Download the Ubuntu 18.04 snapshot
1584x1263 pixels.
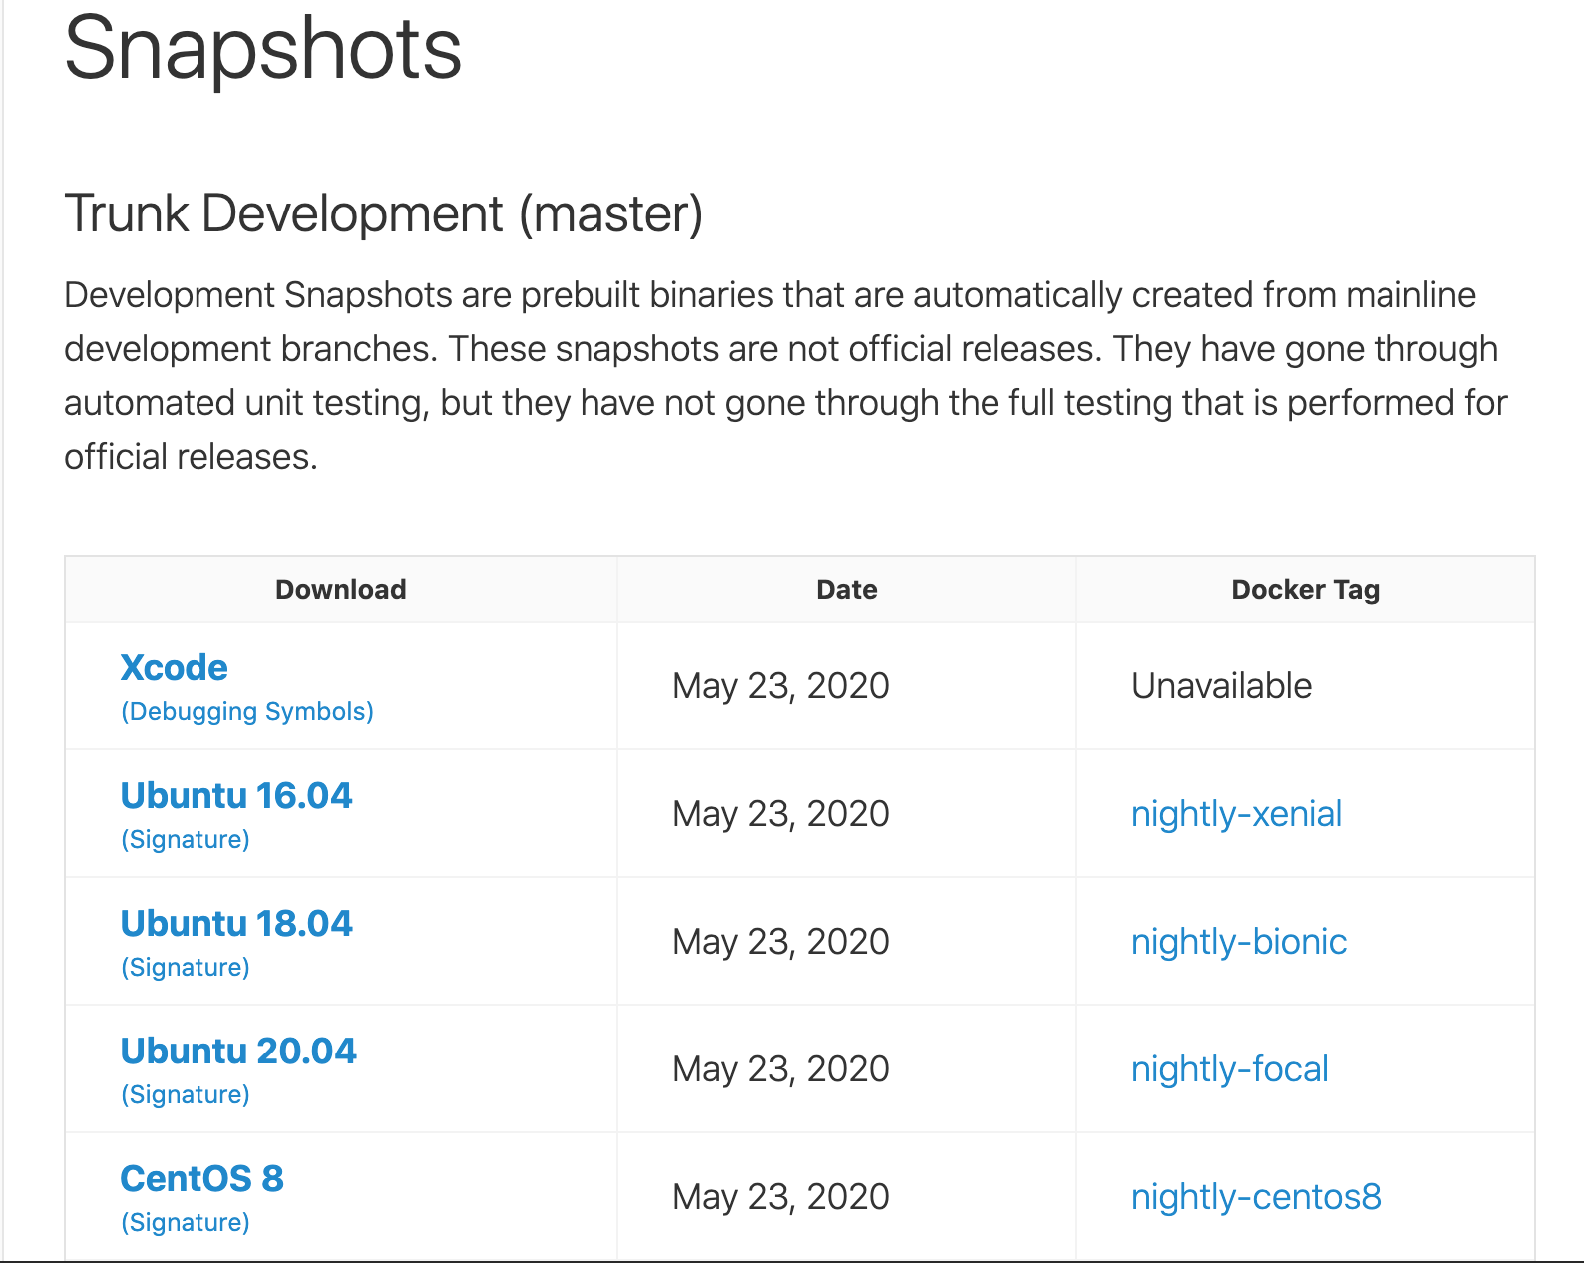[x=235, y=923]
